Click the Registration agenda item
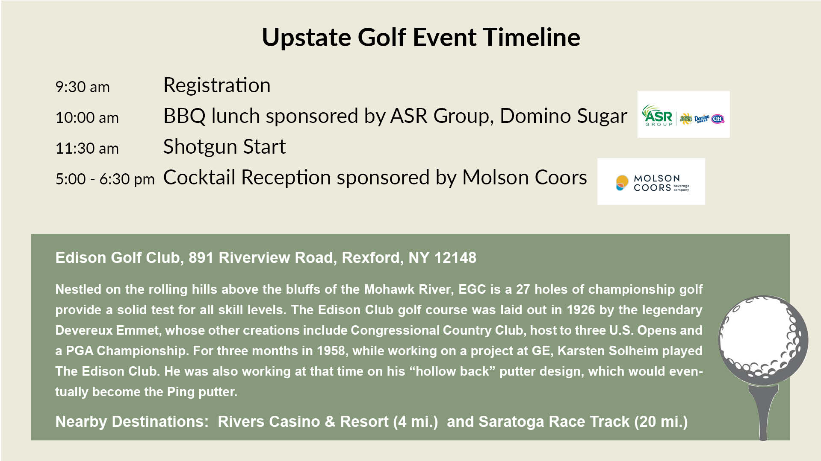The image size is (821, 461). (217, 85)
